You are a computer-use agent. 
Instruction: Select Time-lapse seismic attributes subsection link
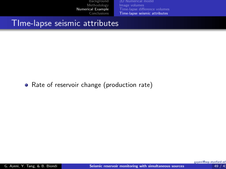[143, 13]
